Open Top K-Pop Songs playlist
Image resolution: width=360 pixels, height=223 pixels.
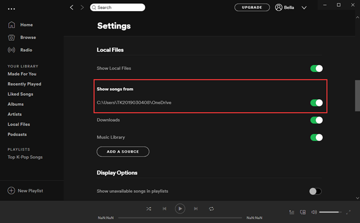click(25, 157)
